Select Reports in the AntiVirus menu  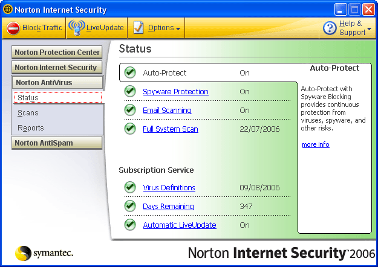point(31,128)
